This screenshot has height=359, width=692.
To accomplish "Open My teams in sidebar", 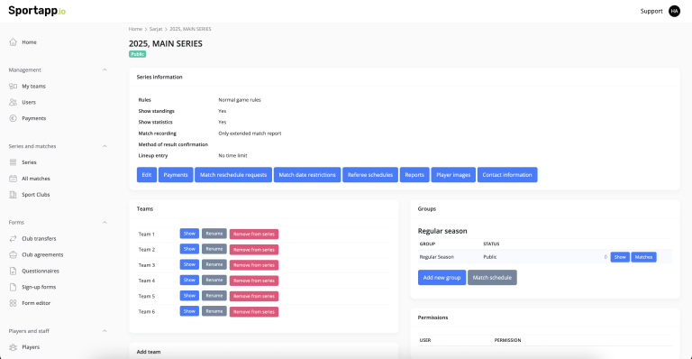I will tap(33, 86).
